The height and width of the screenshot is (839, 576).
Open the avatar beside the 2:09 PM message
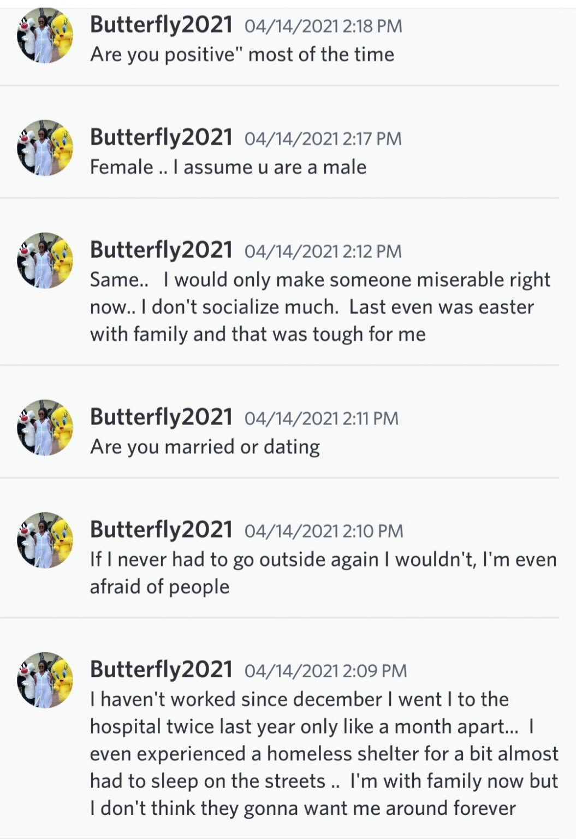(45, 680)
